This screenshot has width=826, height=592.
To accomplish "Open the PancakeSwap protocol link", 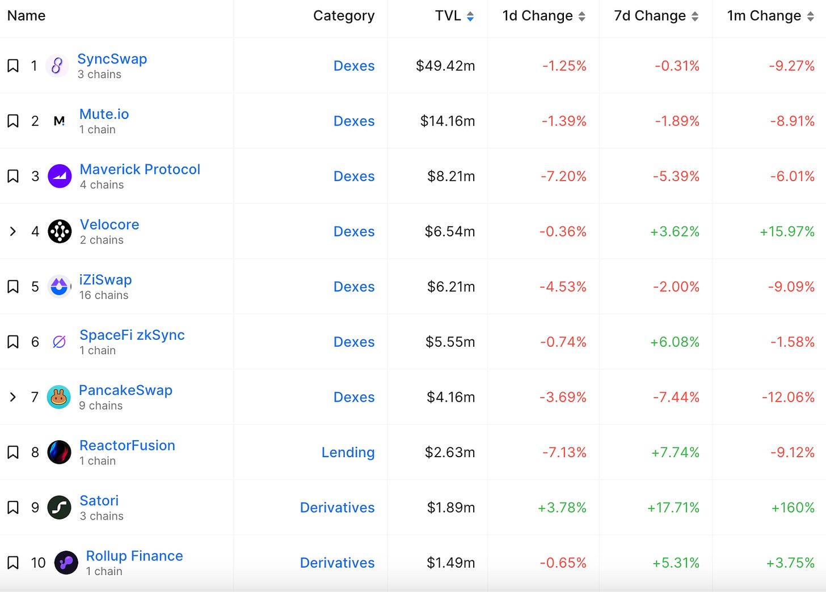I will (125, 390).
